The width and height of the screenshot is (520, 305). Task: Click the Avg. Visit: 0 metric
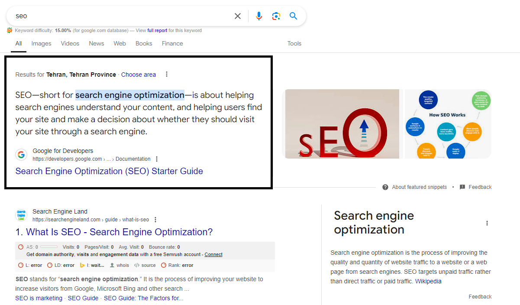click(131, 247)
